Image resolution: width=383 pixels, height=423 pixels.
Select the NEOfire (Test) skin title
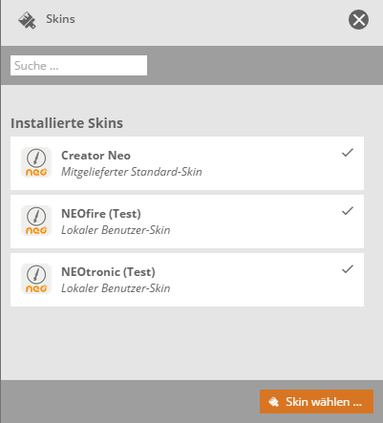(101, 214)
